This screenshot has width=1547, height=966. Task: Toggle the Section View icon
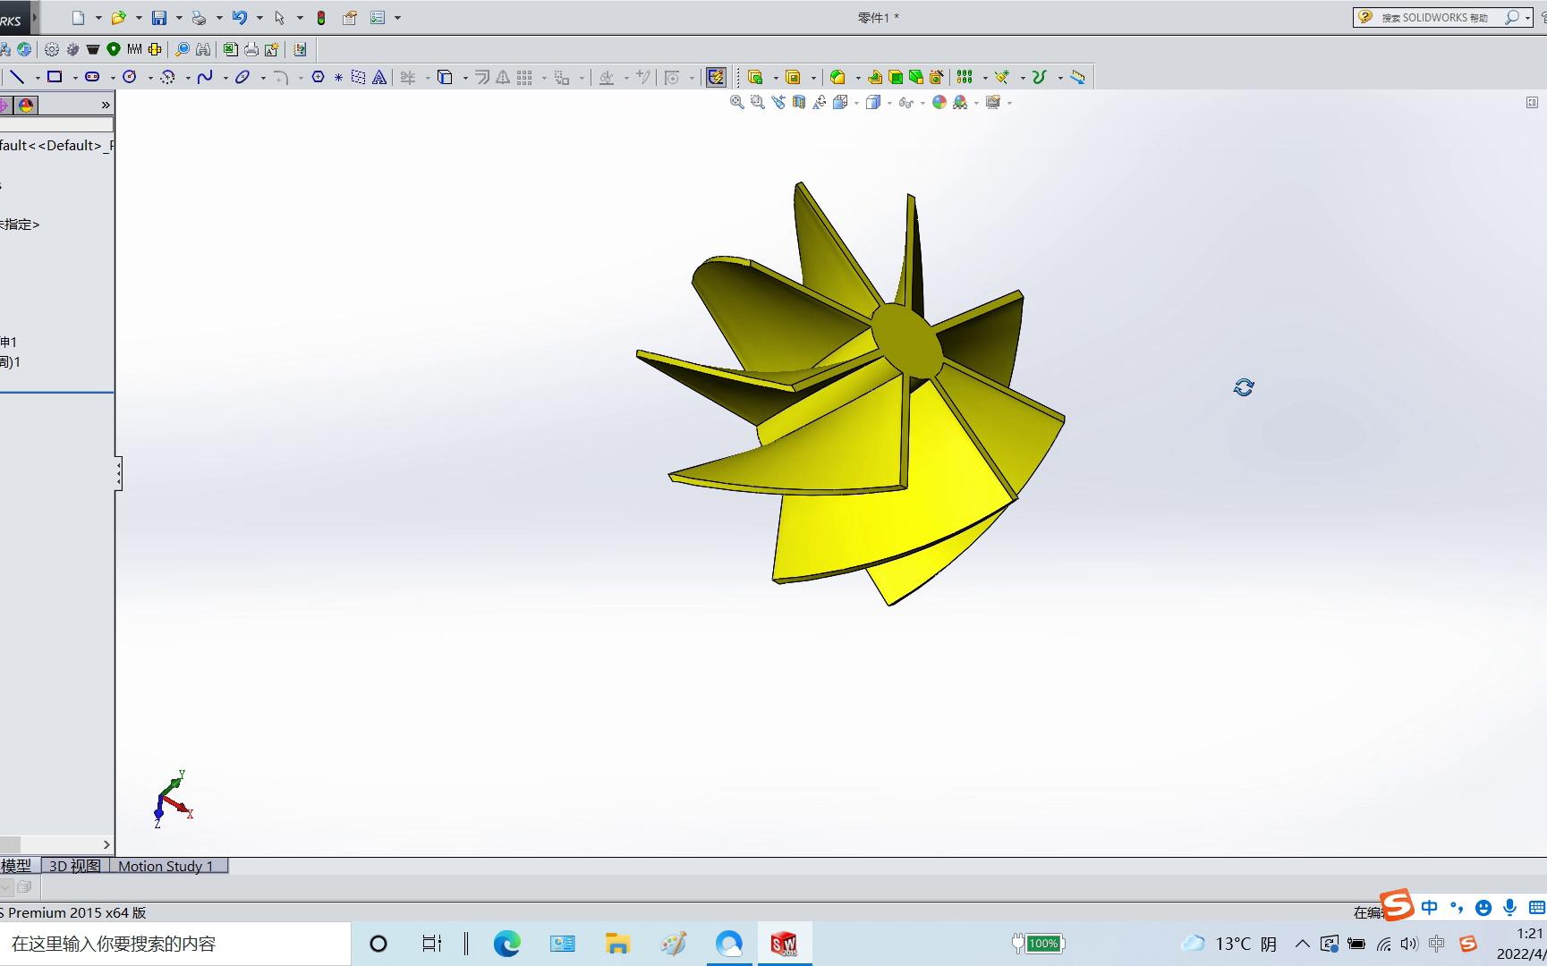799,102
